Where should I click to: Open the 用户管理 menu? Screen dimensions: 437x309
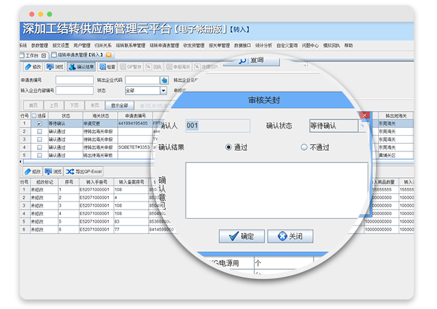click(82, 45)
